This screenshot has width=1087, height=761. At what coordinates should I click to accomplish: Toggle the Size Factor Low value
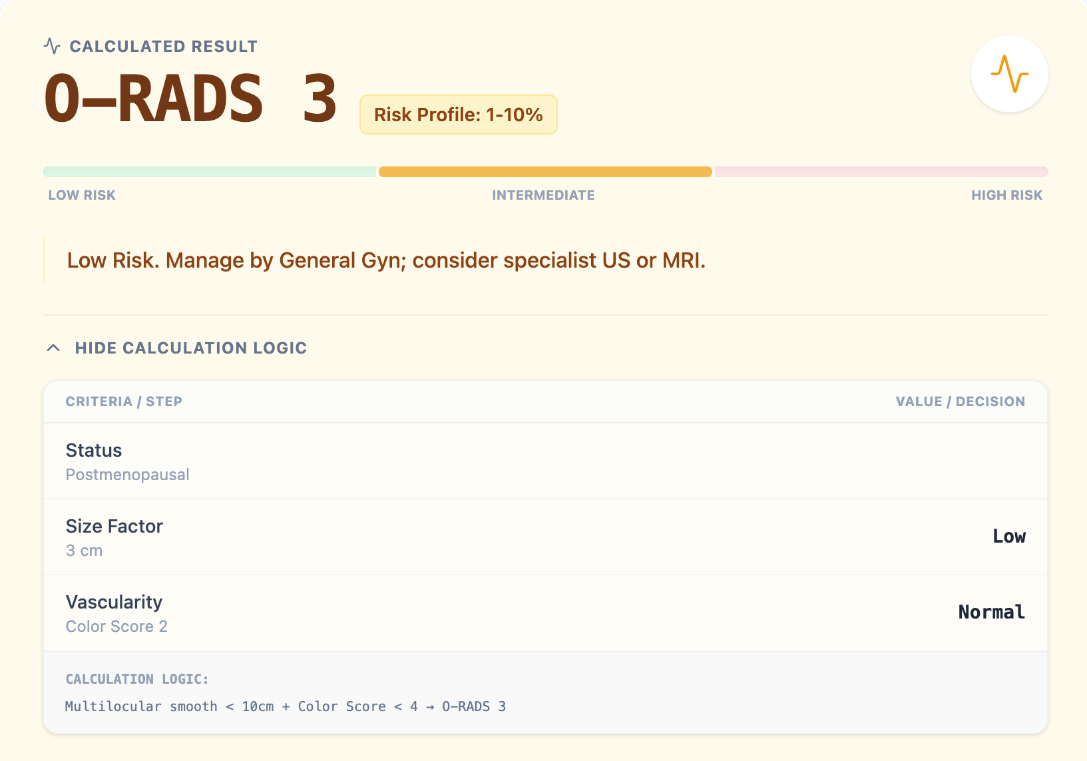pos(1009,536)
